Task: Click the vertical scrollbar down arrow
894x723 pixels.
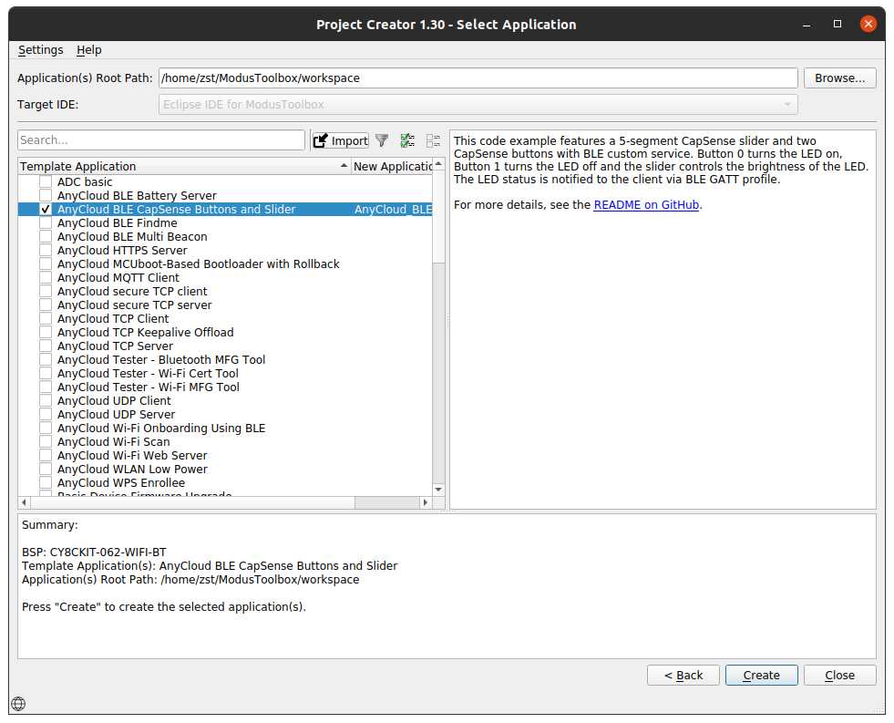Action: (438, 490)
